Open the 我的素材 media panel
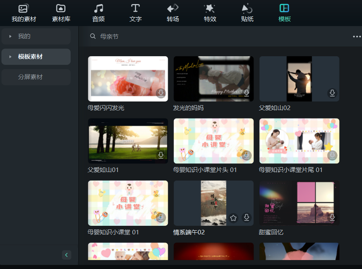The image size is (362, 269). point(24,13)
